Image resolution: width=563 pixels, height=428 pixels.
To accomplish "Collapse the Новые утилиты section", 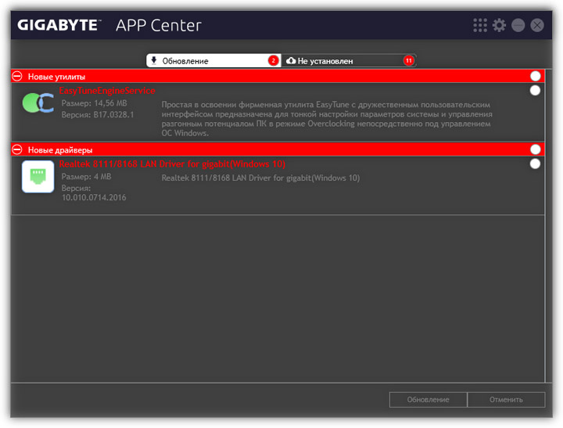I will coord(17,76).
